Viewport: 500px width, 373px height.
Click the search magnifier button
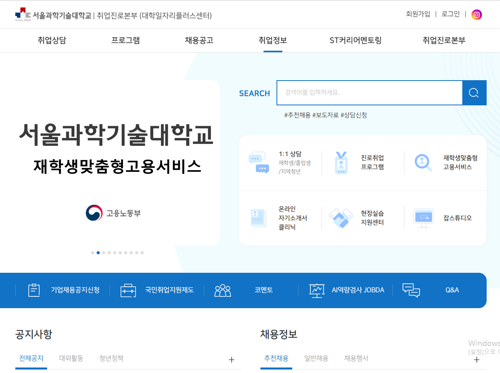pyautogui.click(x=474, y=93)
